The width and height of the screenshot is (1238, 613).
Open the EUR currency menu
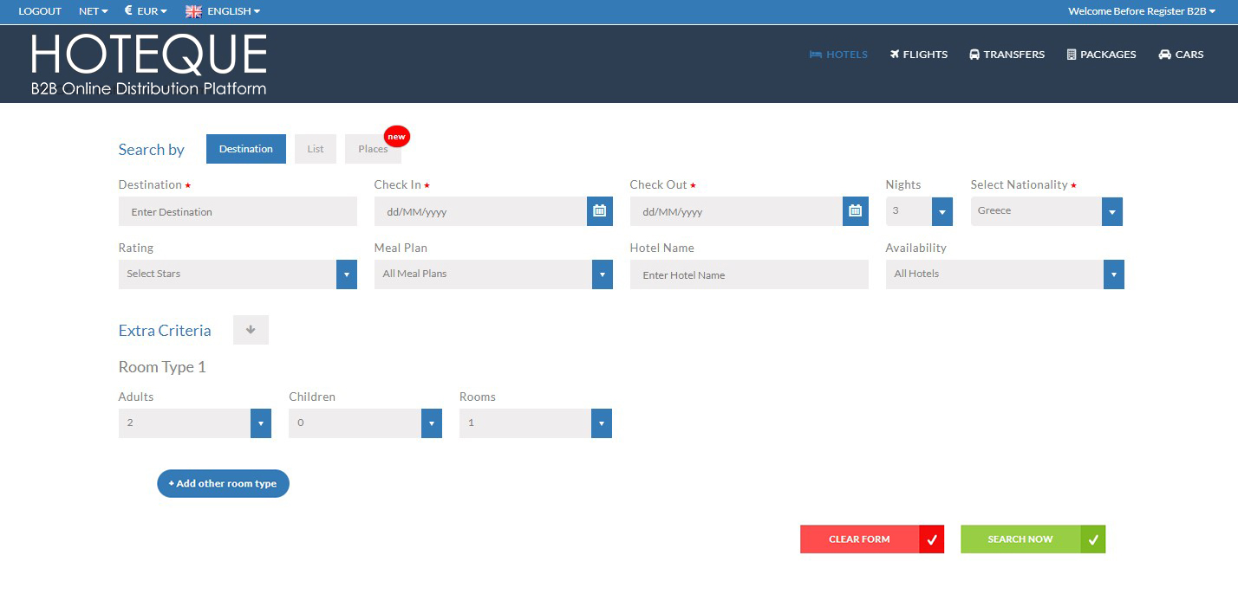point(146,11)
